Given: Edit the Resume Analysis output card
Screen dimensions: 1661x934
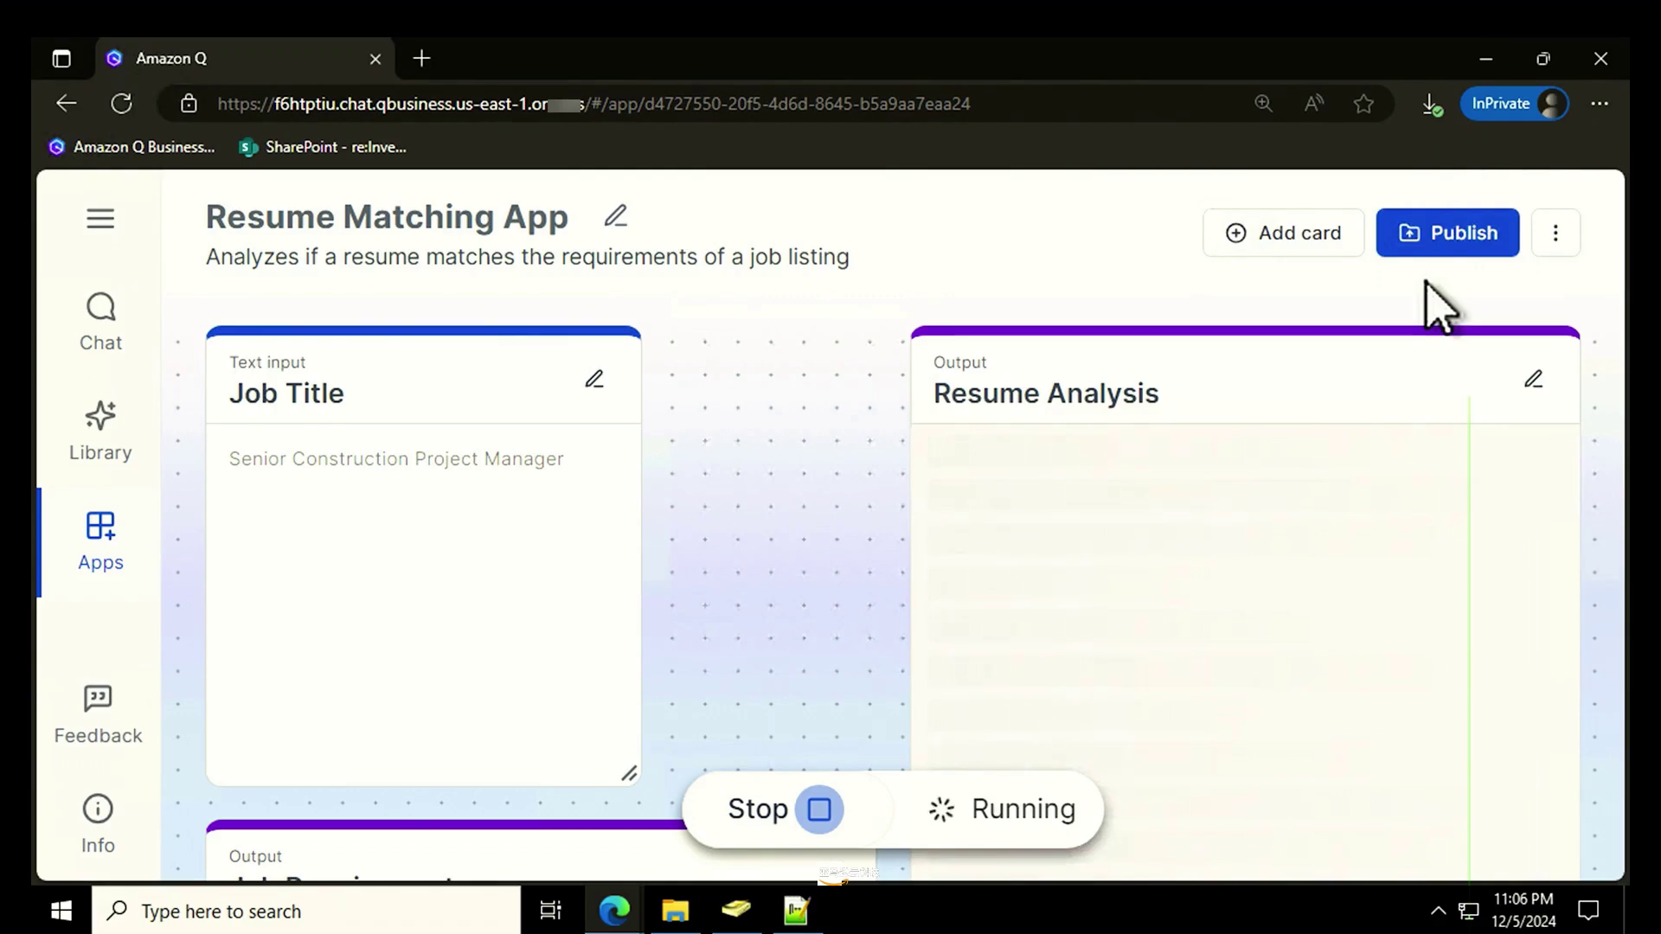Looking at the screenshot, I should (x=1533, y=380).
